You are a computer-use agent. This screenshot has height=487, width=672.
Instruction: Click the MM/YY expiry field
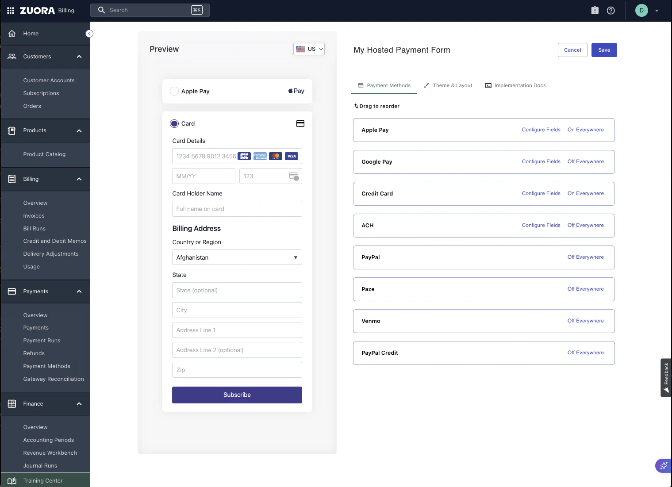pos(204,176)
